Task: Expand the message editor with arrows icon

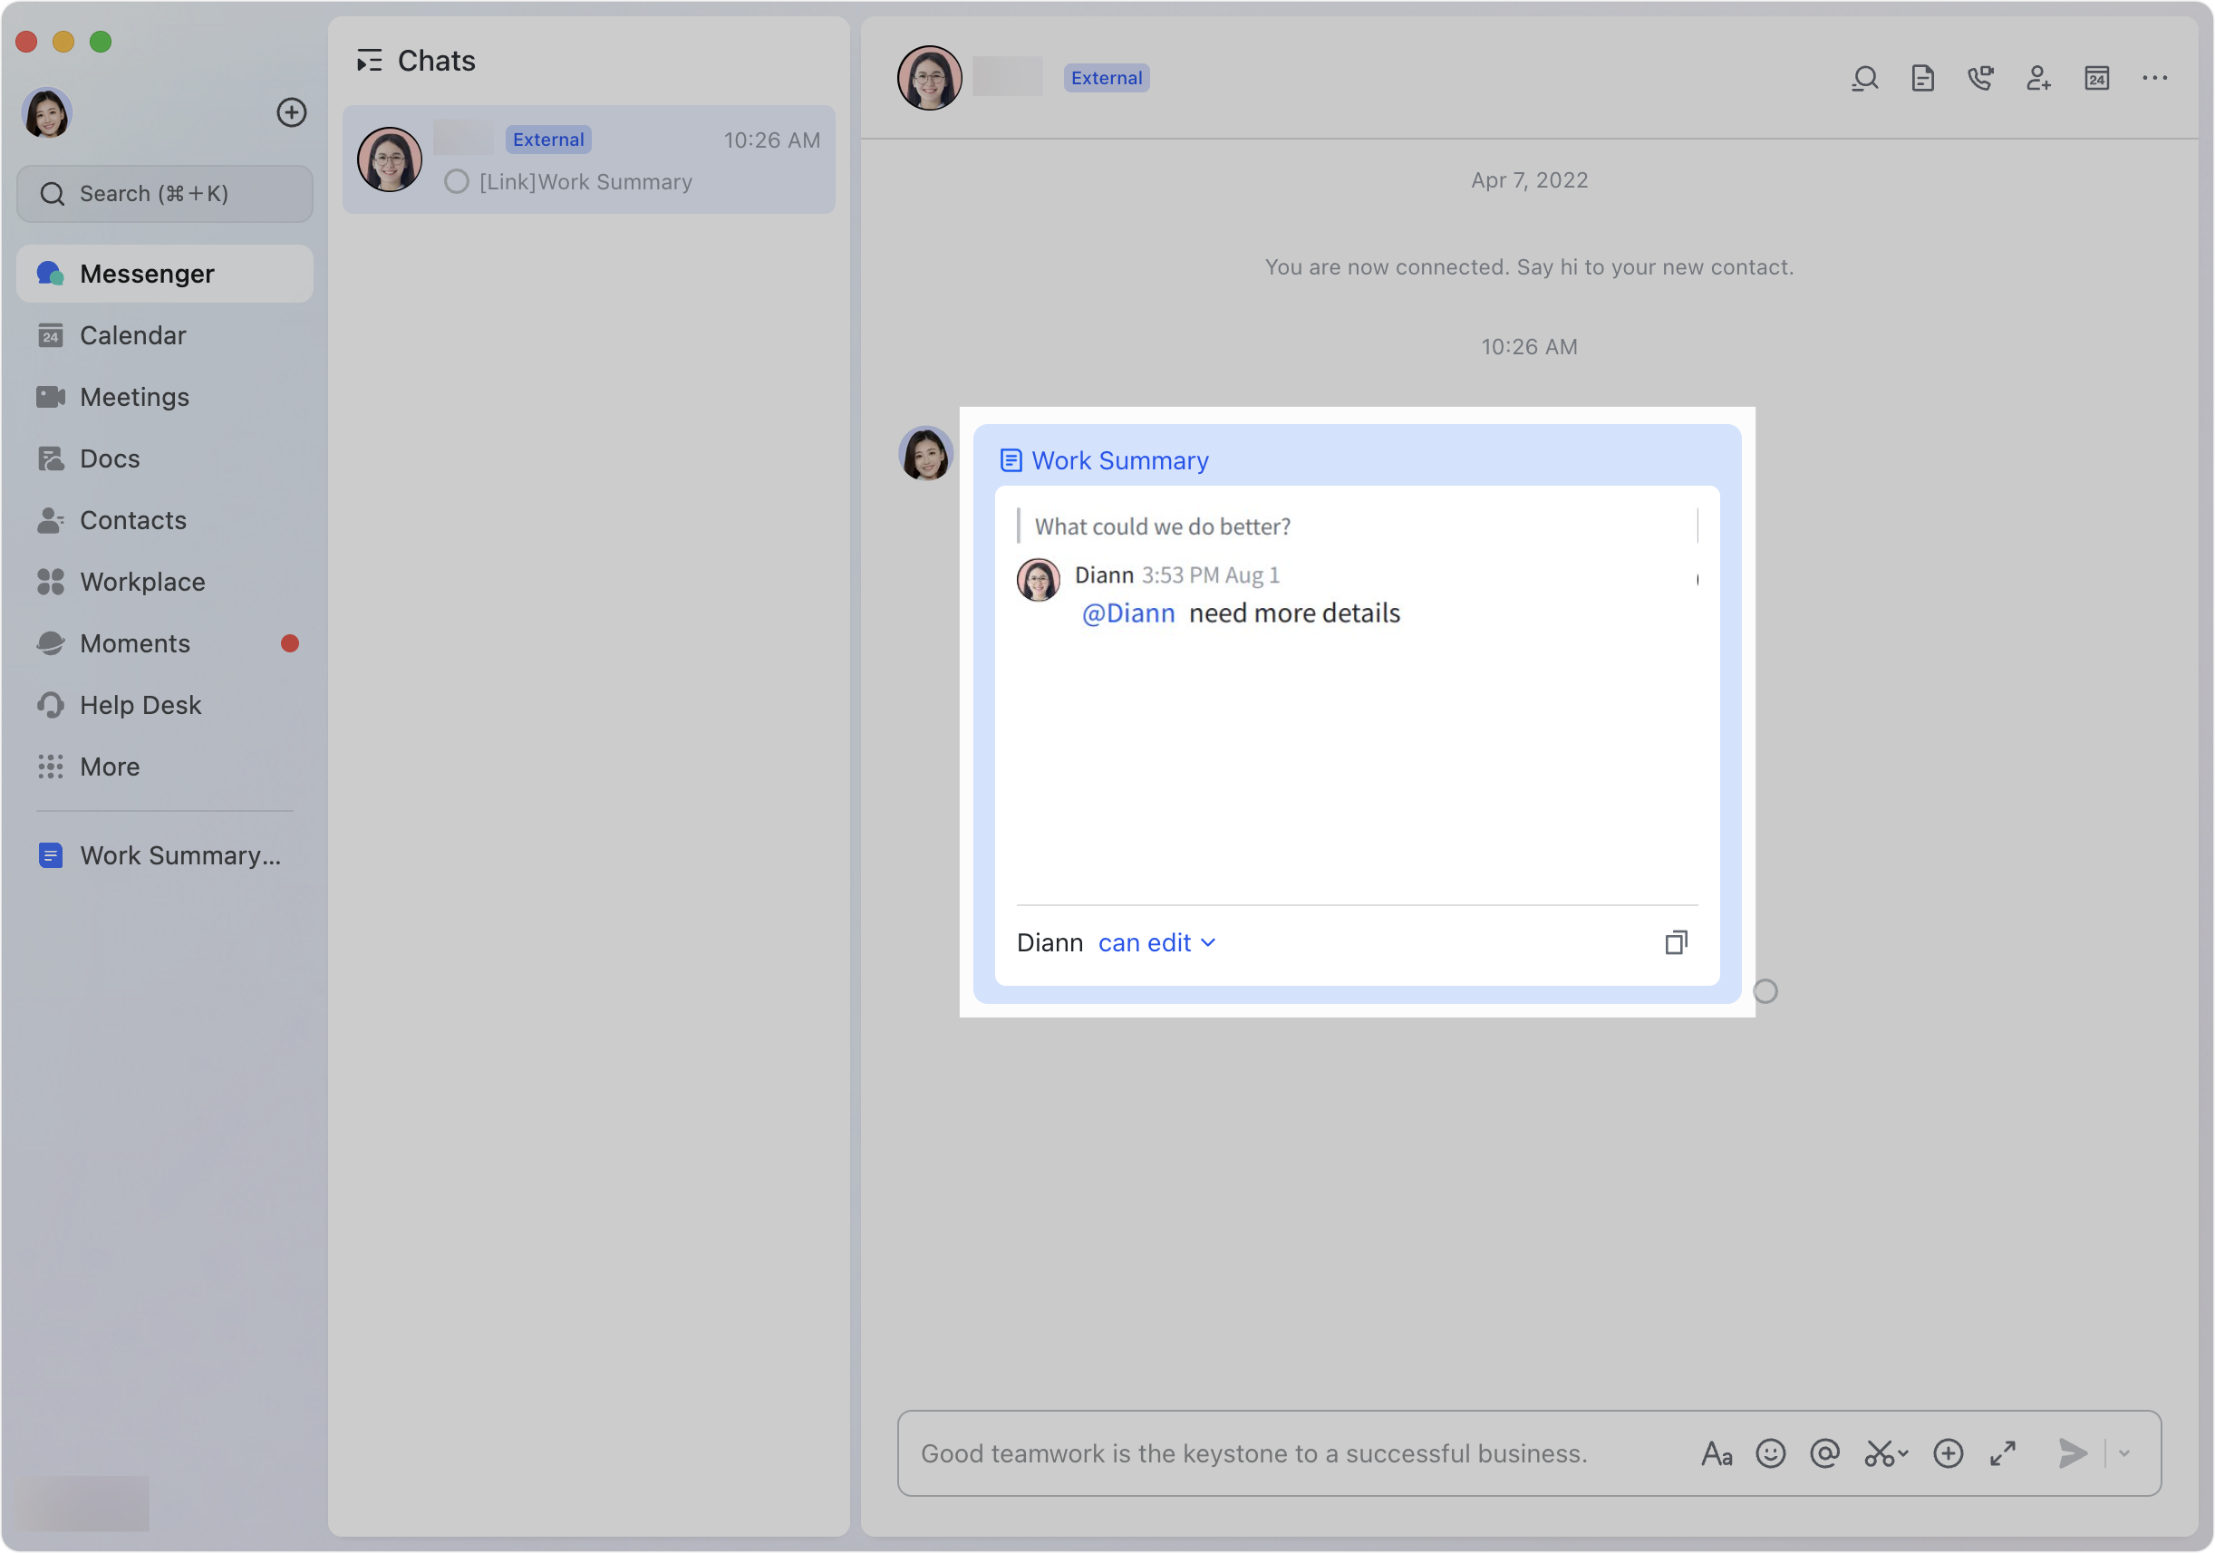Action: (x=2003, y=1453)
